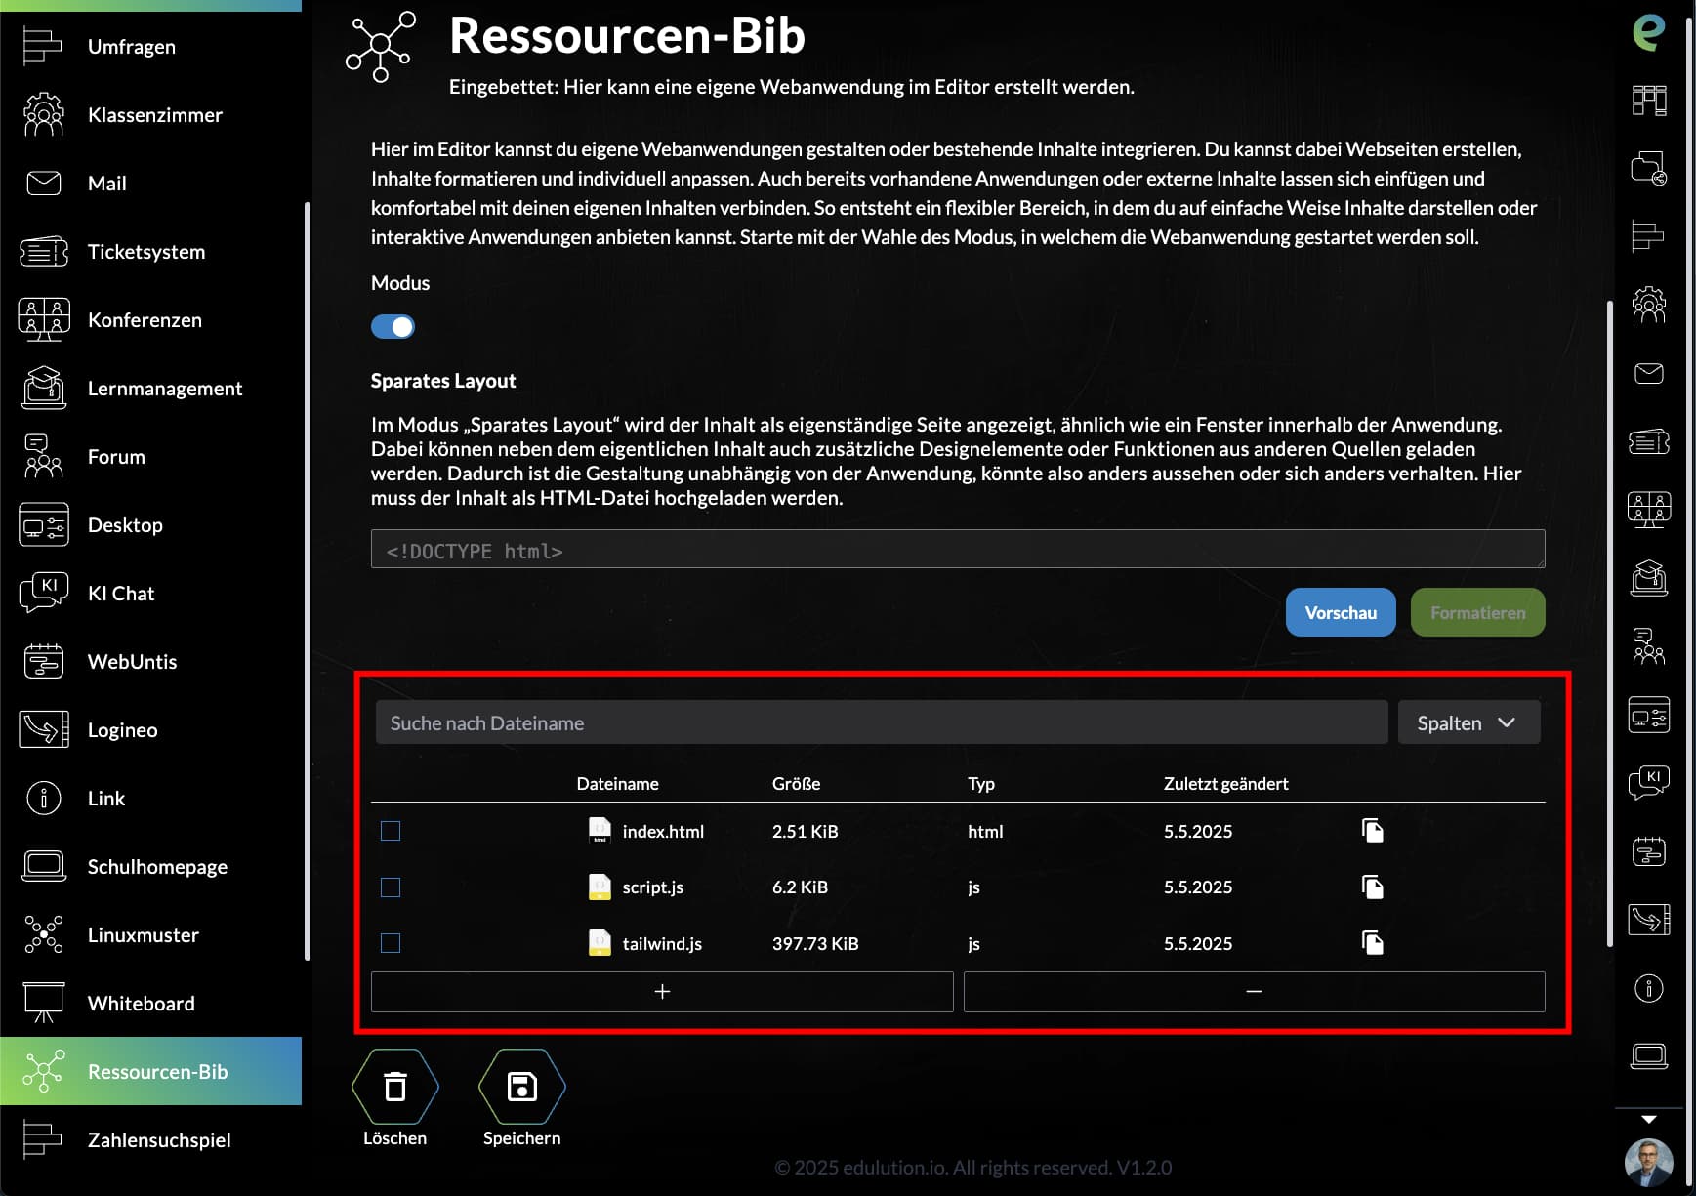Click the plus button to add file
Image resolution: width=1696 pixels, height=1196 pixels.
point(662,991)
